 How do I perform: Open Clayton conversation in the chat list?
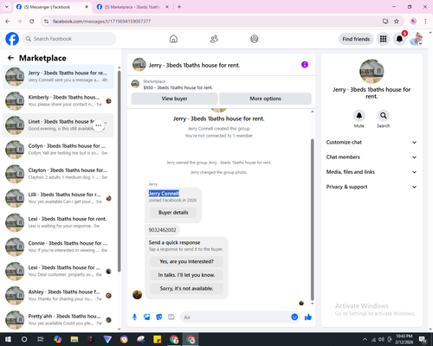[x=58, y=174]
